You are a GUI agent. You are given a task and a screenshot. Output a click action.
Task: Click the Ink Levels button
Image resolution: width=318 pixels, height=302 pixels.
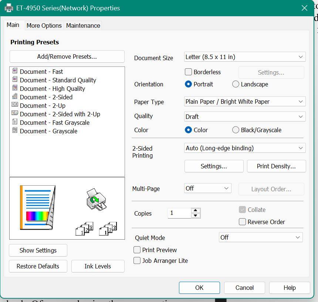coord(98,266)
